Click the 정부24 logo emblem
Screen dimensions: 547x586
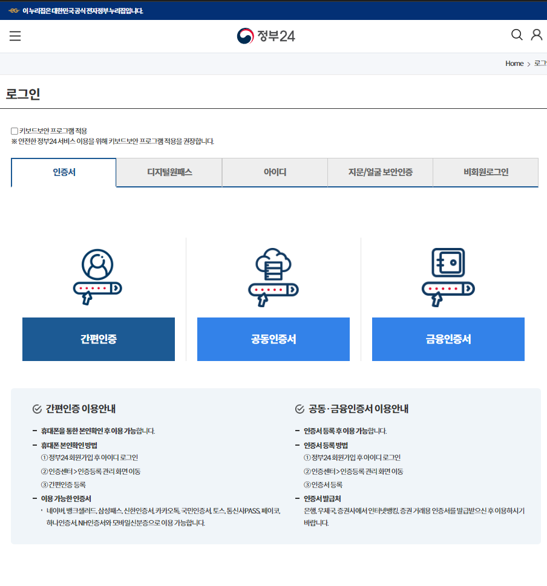tap(245, 35)
